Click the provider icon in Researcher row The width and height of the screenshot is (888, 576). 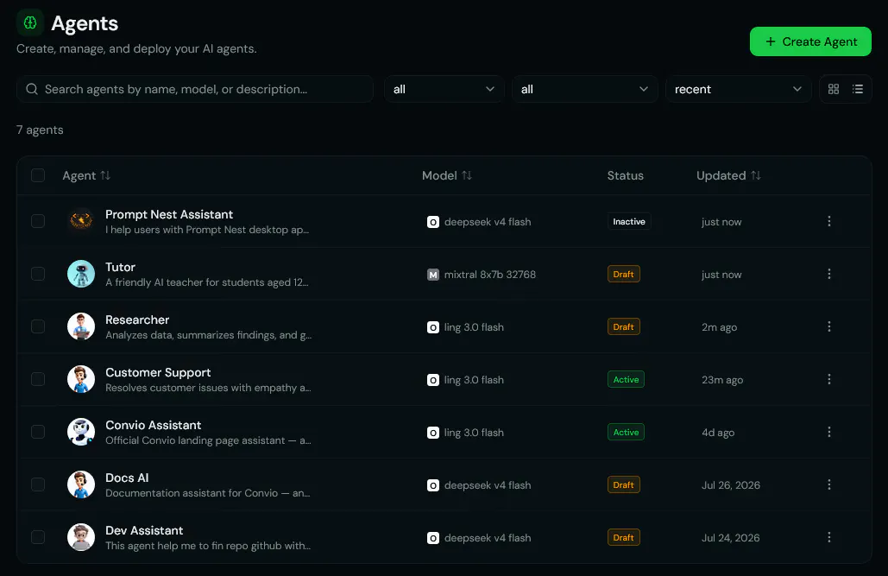pos(432,327)
